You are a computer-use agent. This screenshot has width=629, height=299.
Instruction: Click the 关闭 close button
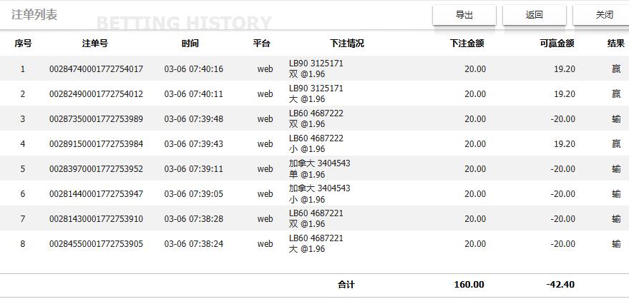pos(604,15)
